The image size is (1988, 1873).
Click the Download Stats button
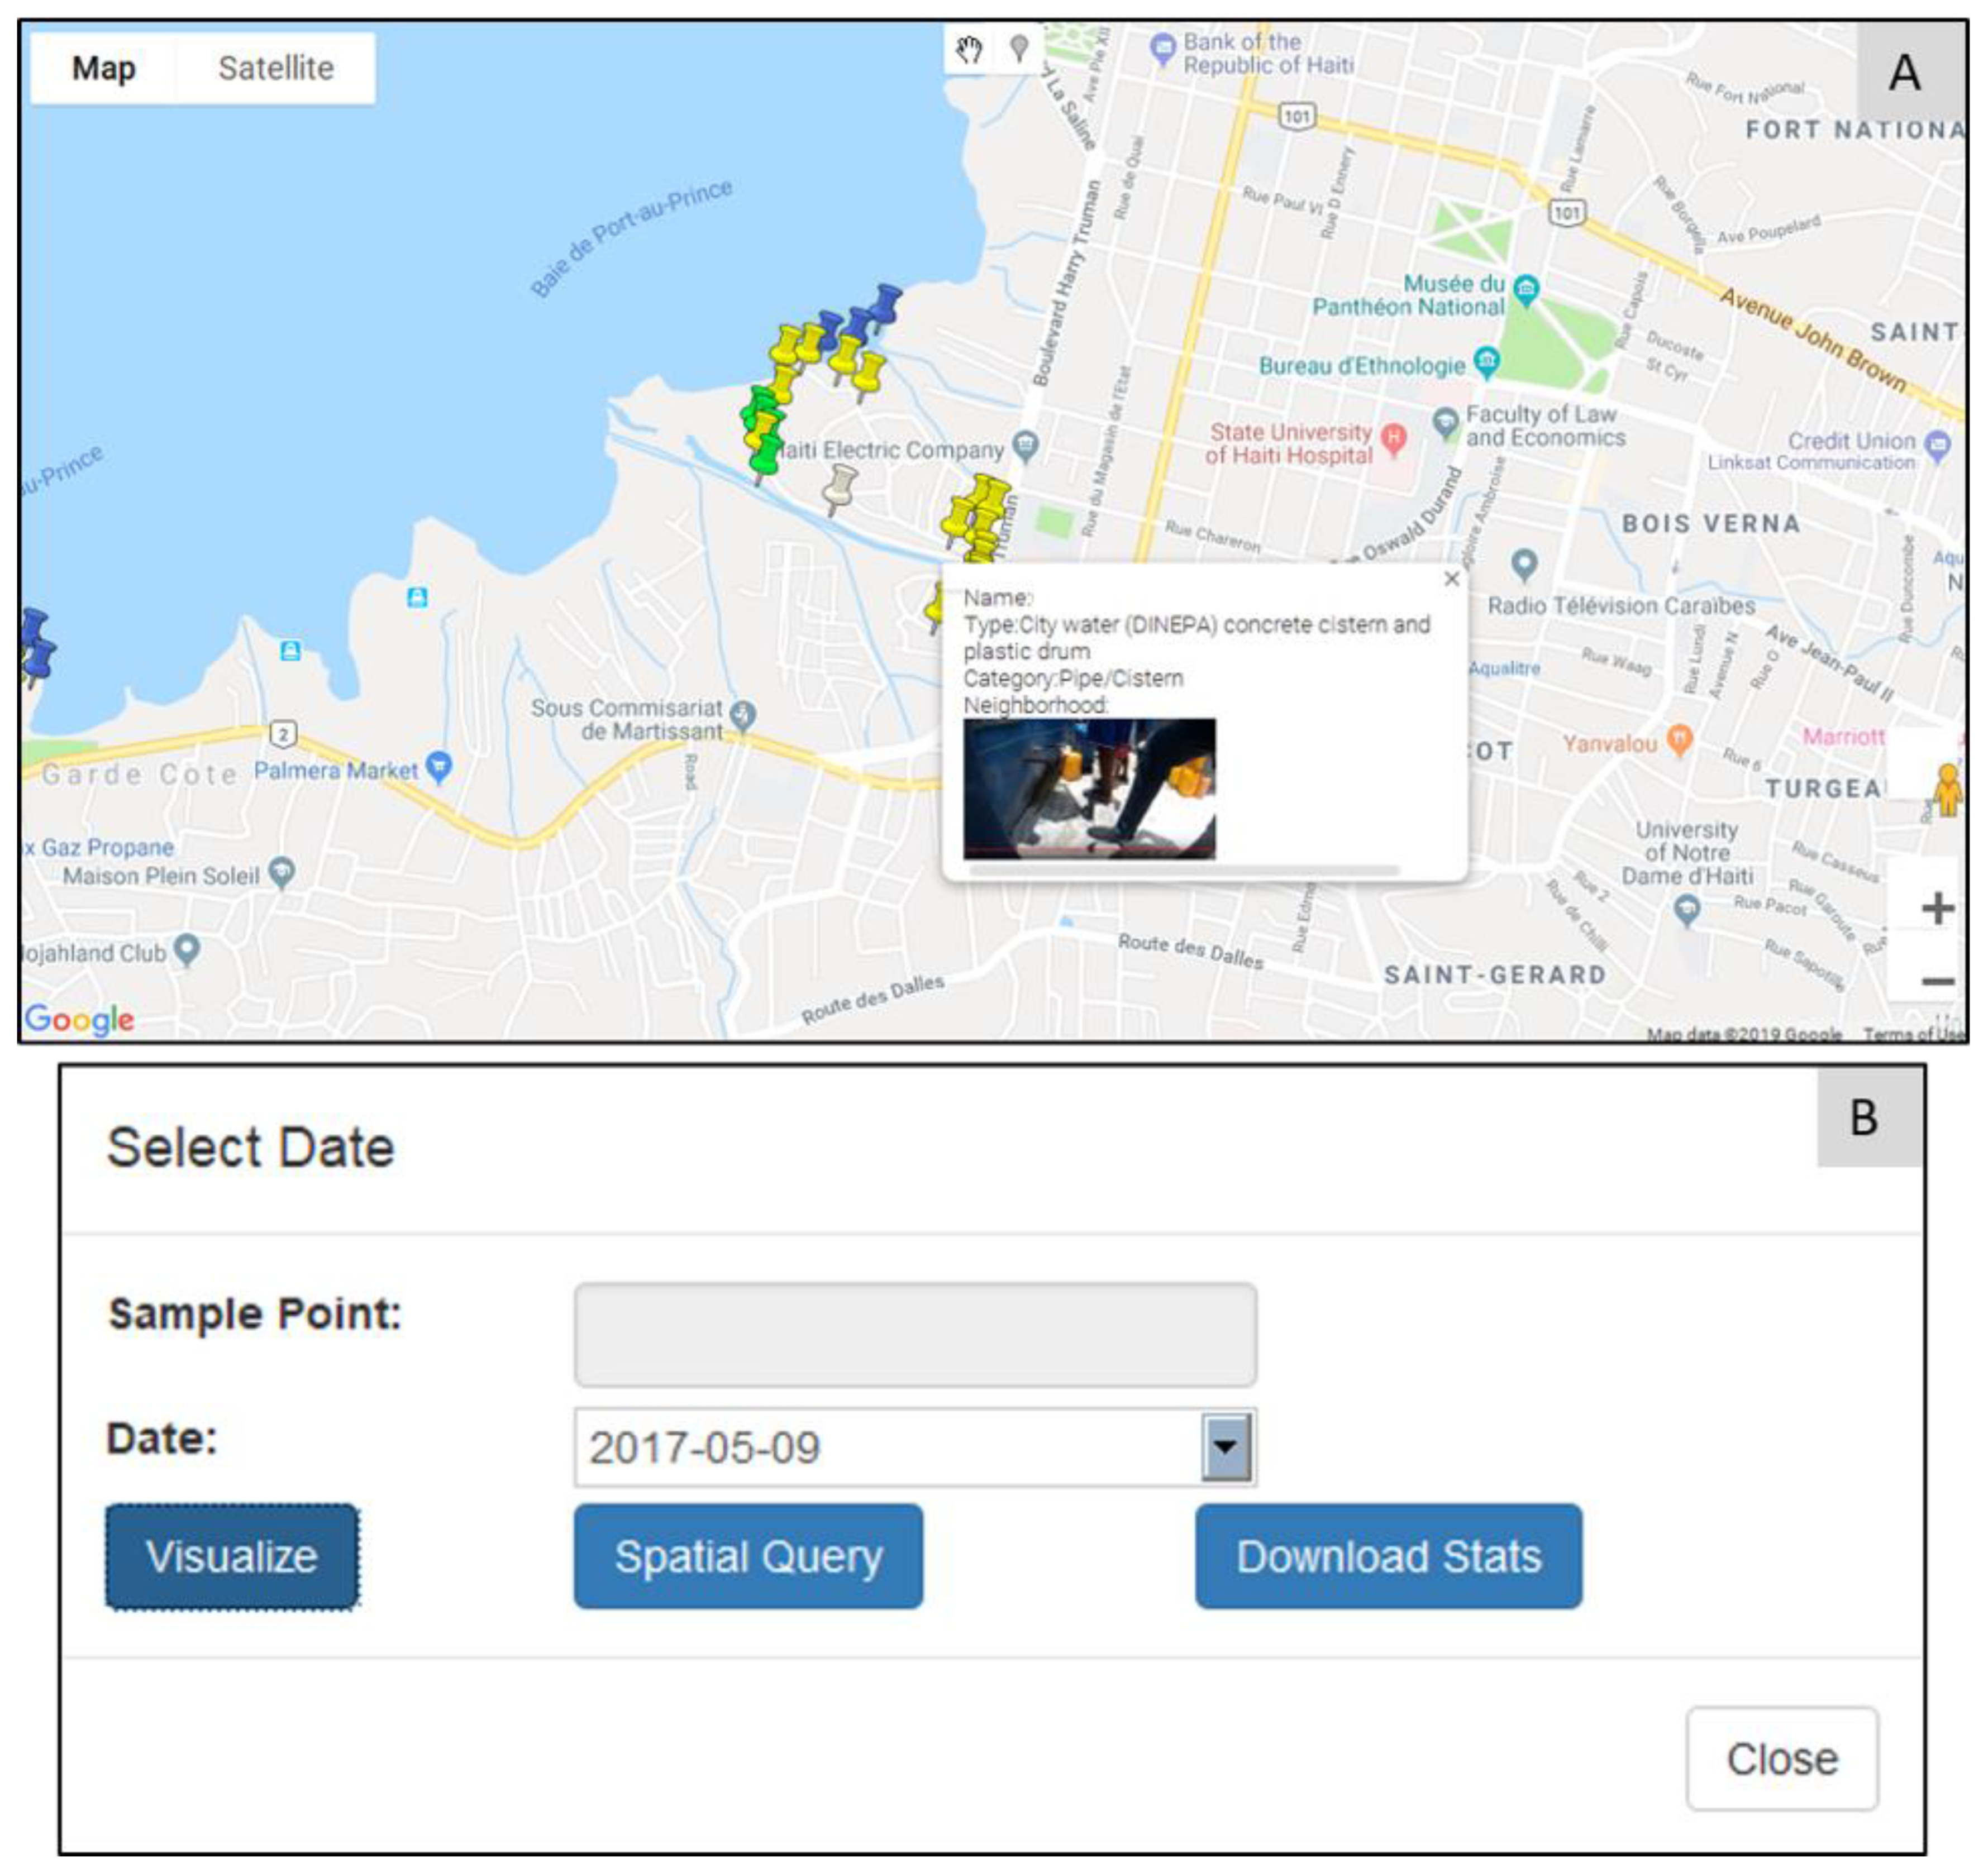pyautogui.click(x=1388, y=1556)
